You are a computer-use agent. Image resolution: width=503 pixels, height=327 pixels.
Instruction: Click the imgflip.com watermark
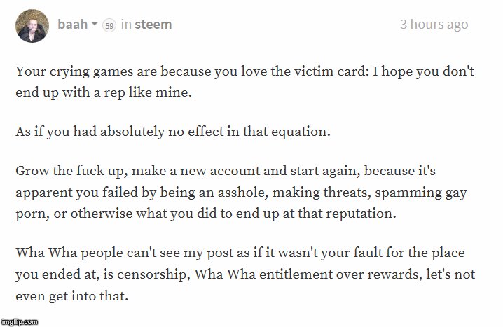tap(19, 322)
